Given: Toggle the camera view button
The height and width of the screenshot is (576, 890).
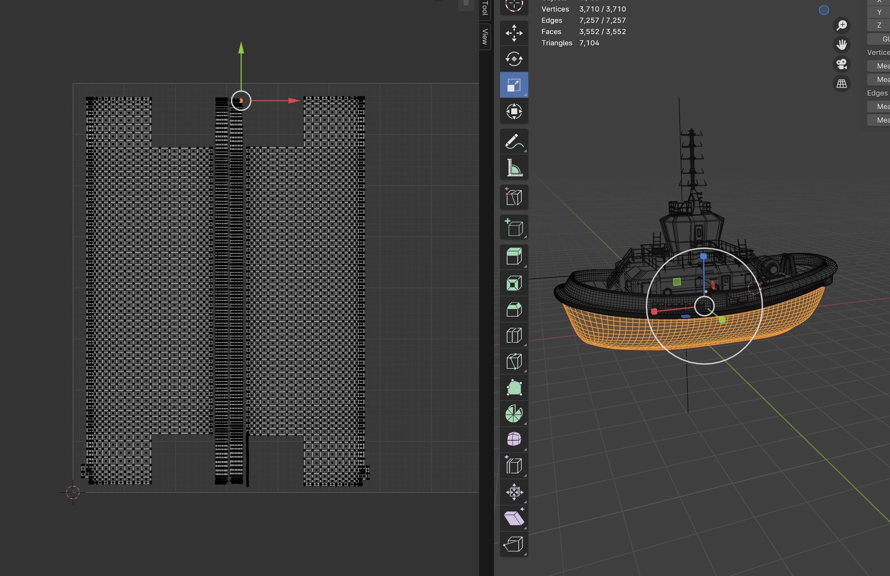Looking at the screenshot, I should click(842, 64).
